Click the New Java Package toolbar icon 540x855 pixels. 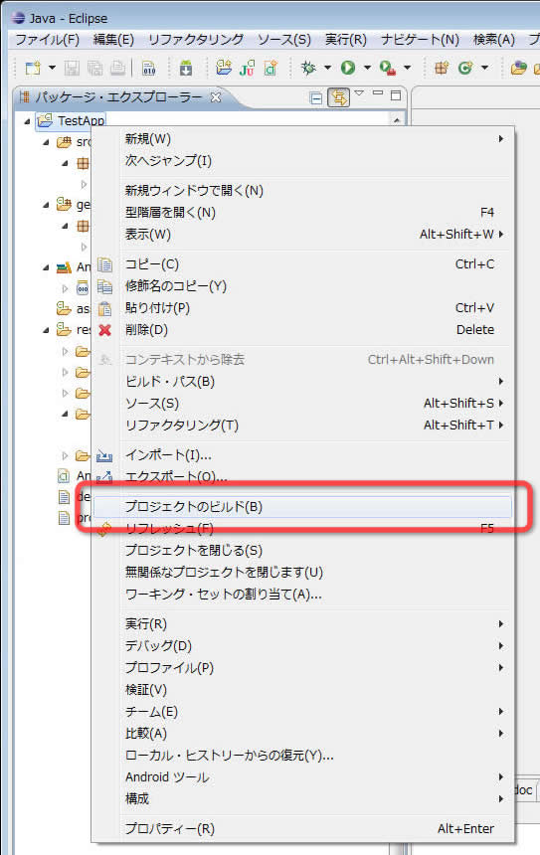pos(442,68)
